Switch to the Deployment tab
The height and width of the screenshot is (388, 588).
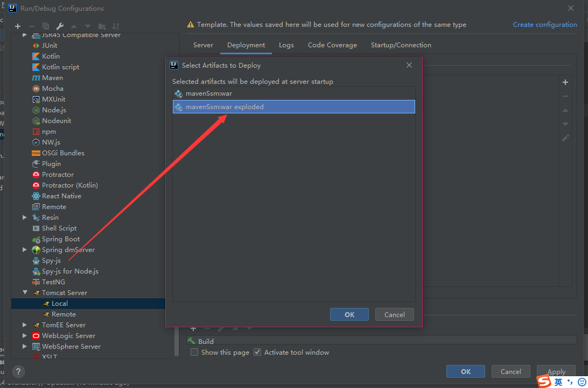pos(246,45)
